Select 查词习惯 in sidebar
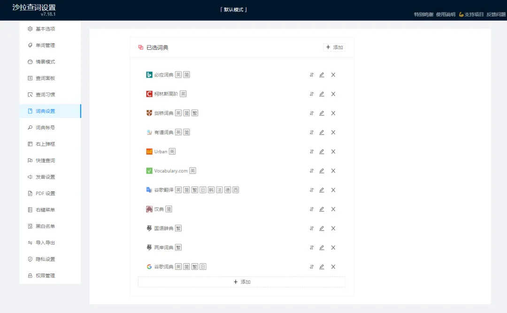Screen dimensions: 507x313 [x=50, y=94]
